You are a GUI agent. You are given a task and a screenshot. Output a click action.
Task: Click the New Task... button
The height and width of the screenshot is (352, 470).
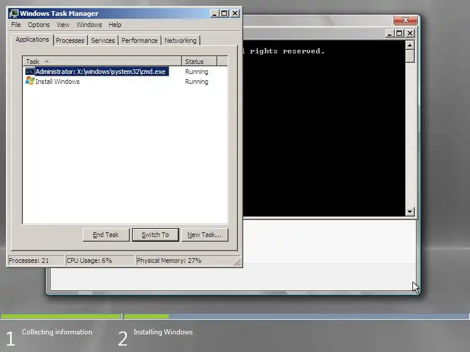[204, 235]
